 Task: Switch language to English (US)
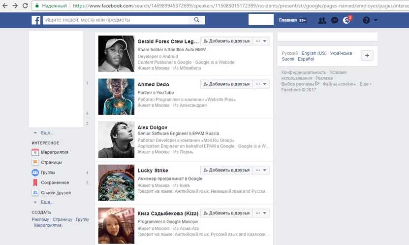click(x=314, y=53)
